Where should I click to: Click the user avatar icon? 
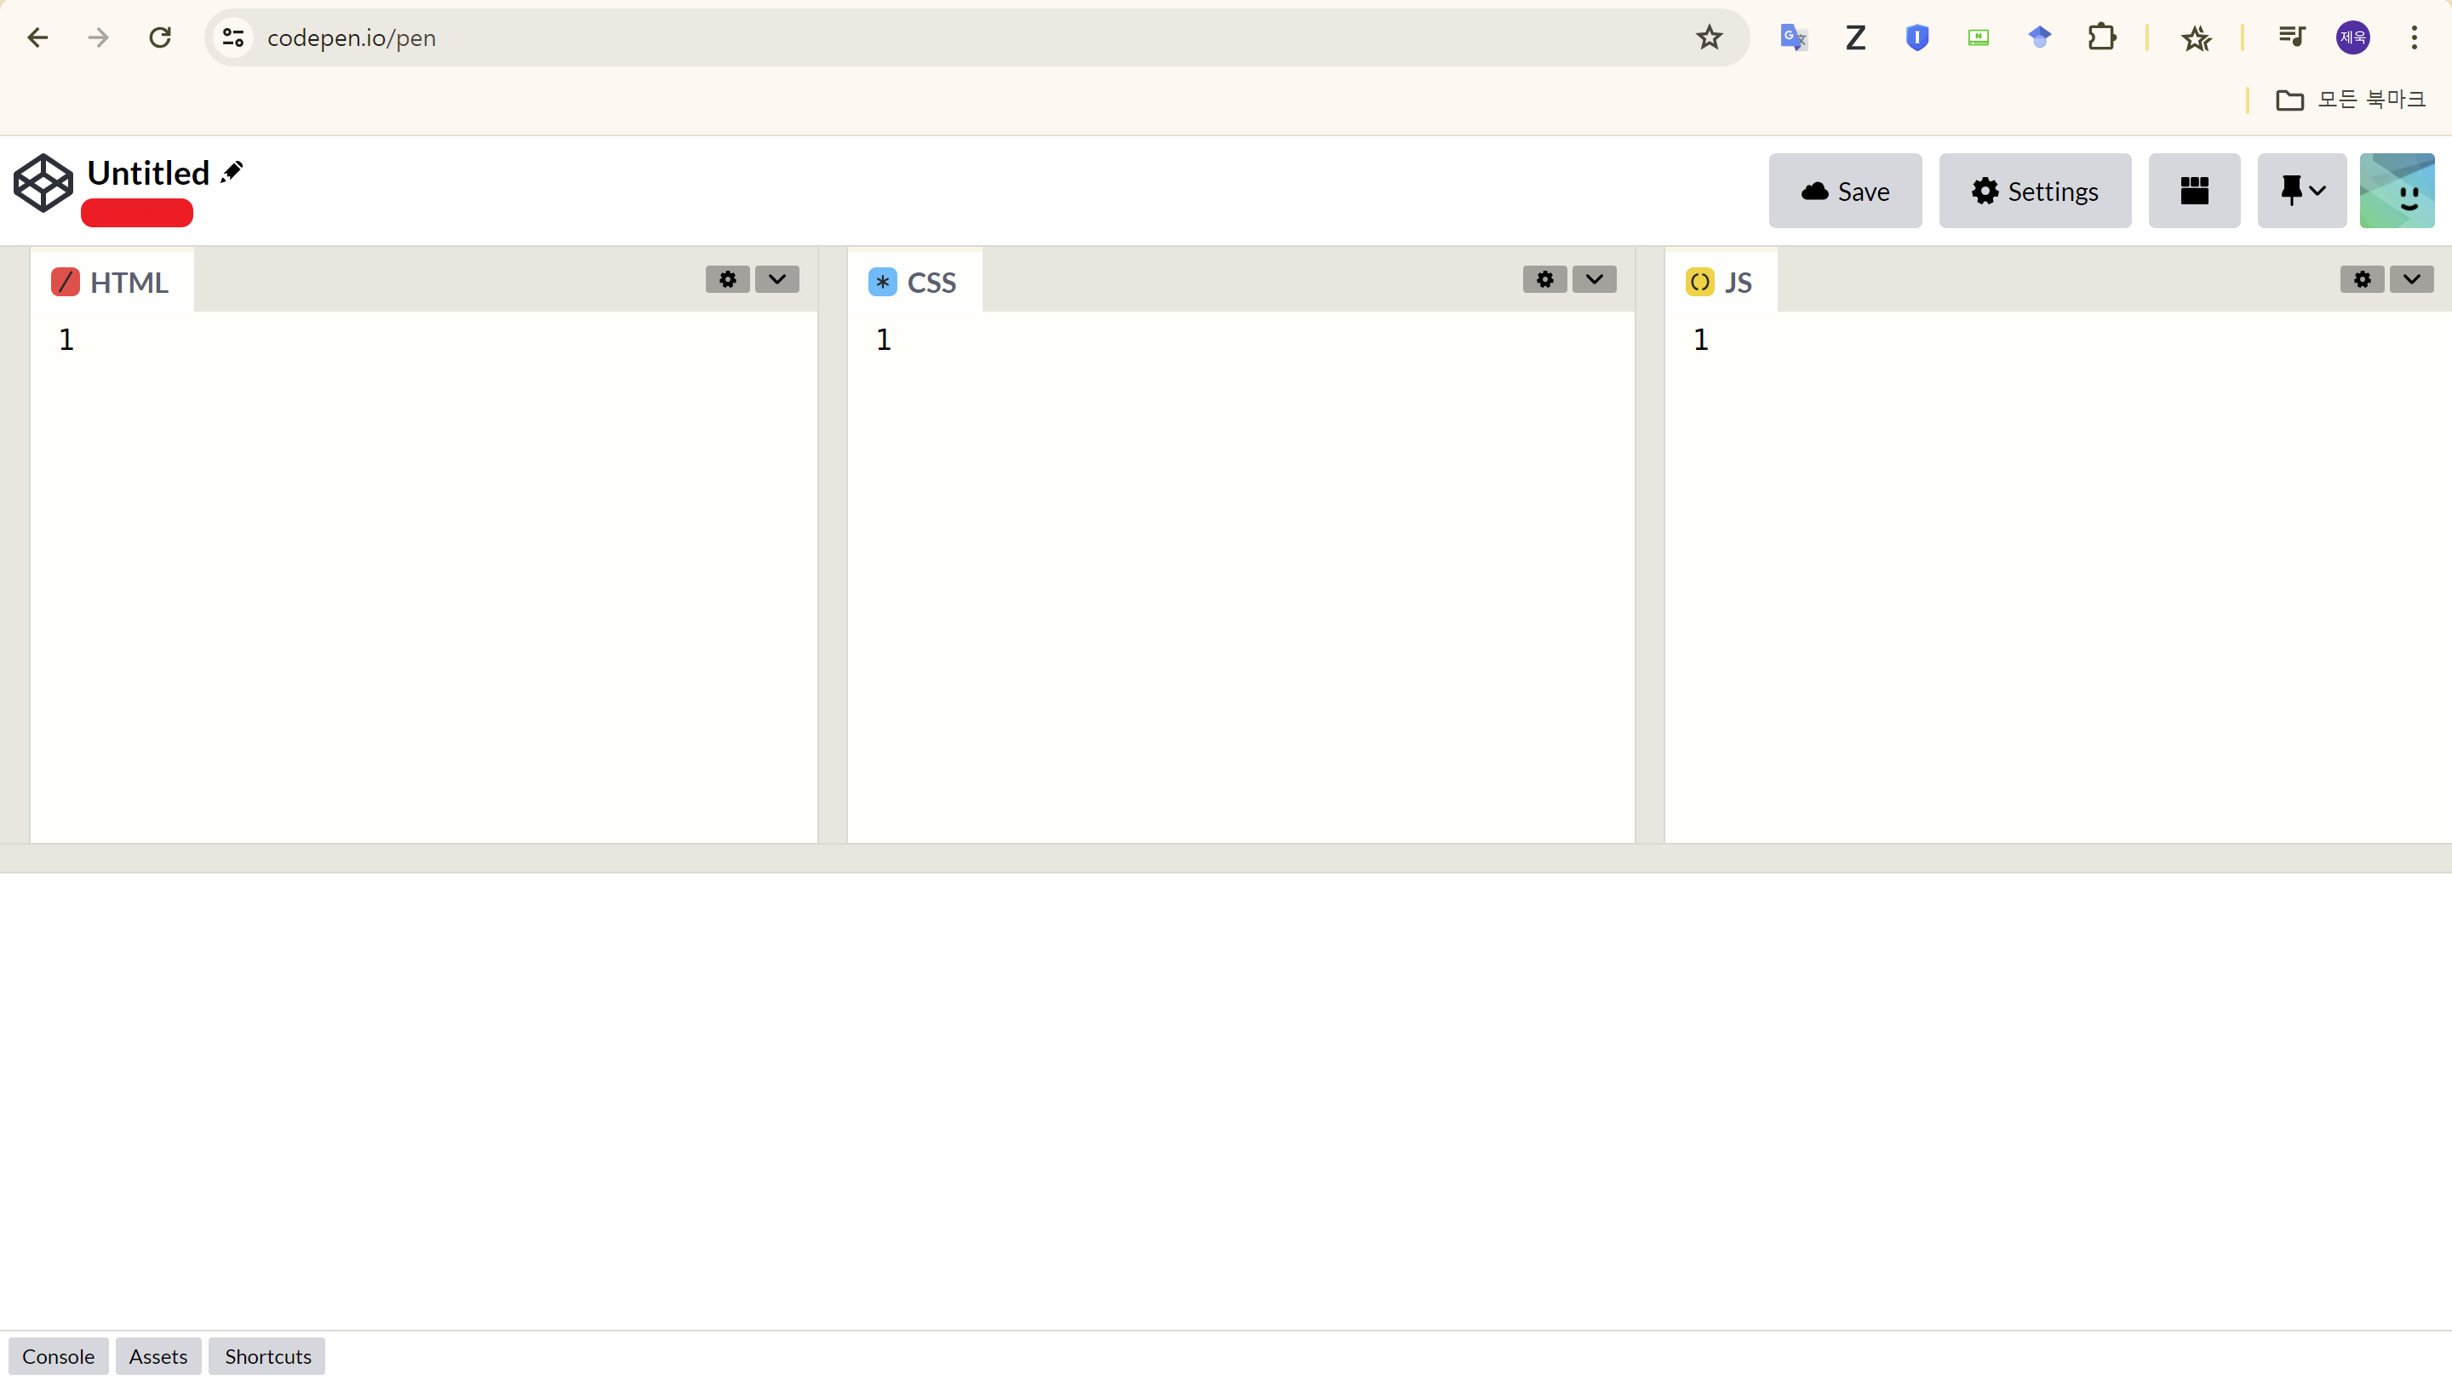[2396, 191]
